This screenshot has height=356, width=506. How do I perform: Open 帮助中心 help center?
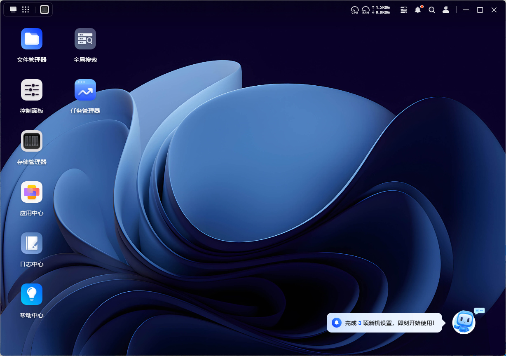(x=32, y=294)
